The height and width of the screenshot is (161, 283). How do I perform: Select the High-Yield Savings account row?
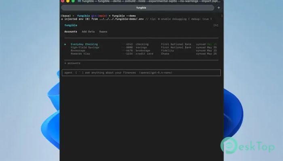point(141,47)
